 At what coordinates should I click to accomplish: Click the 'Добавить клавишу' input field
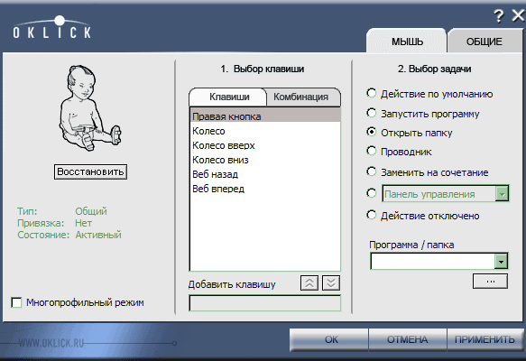click(265, 303)
